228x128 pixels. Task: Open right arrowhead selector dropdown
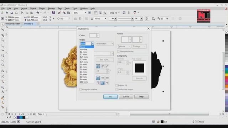141,39
